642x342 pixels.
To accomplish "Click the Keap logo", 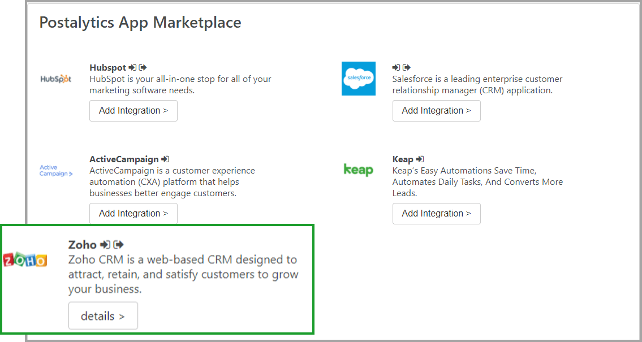I will [x=359, y=169].
